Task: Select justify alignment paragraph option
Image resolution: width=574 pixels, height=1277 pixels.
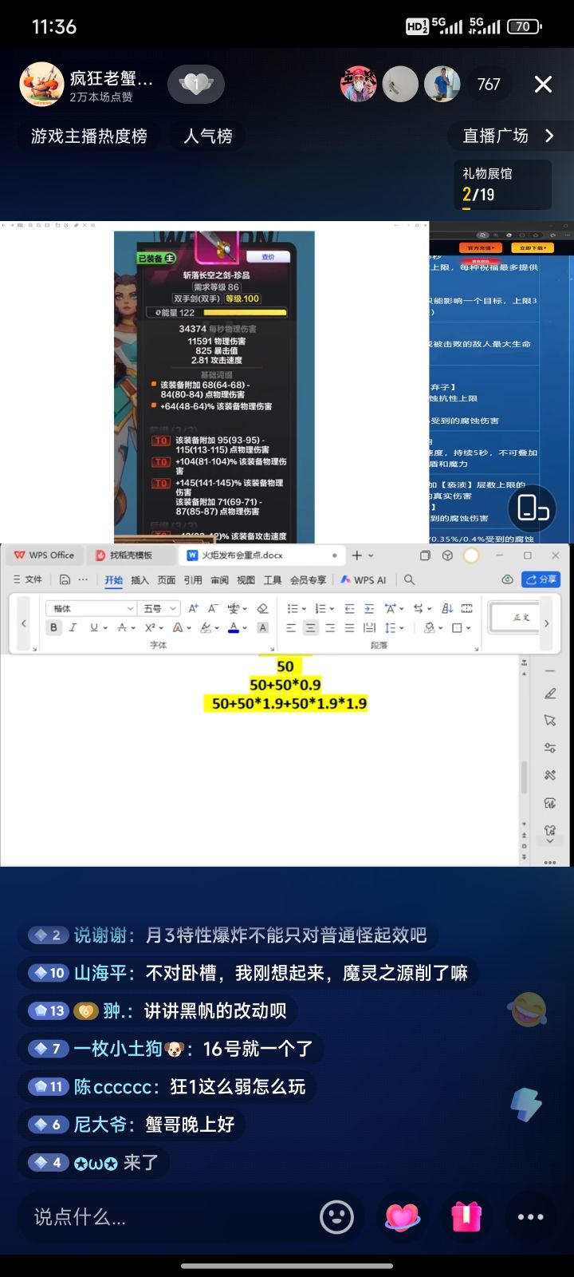Action: coord(349,628)
